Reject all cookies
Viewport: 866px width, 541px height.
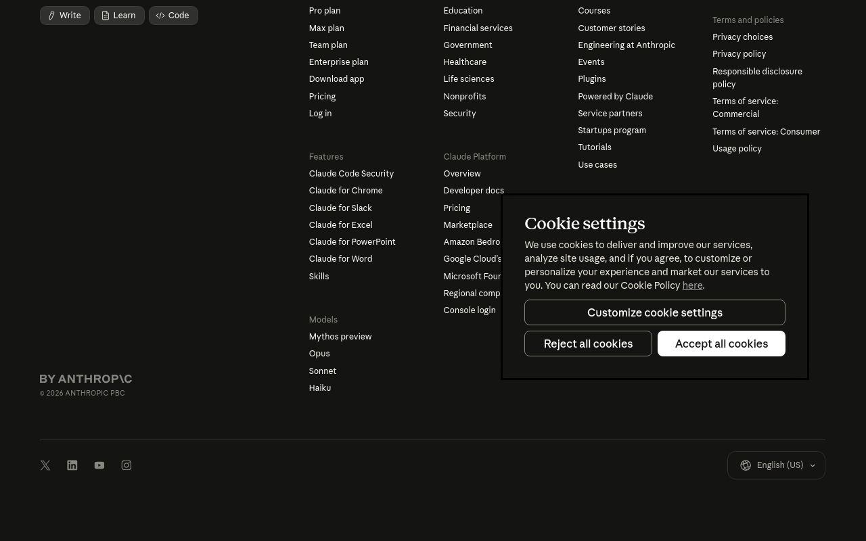coord(588,344)
